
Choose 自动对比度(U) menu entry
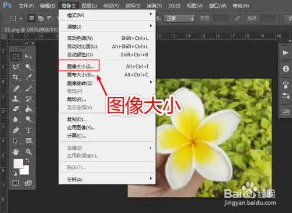(x=107, y=46)
